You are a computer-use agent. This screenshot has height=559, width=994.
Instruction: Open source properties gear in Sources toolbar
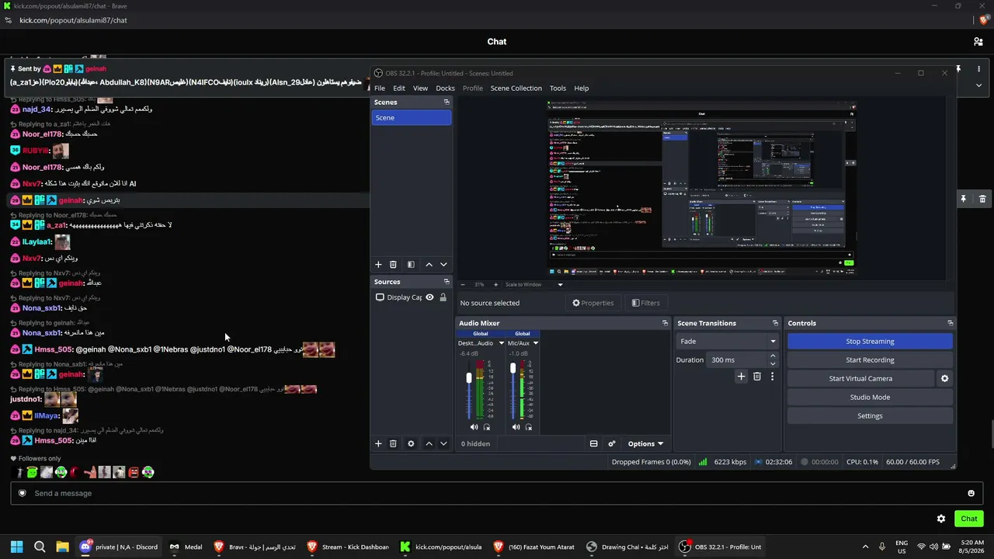411,443
